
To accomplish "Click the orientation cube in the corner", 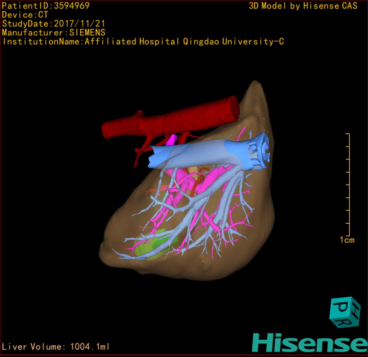I will pos(345,312).
